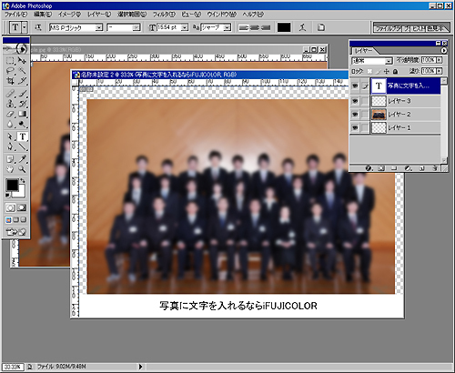Select the Clone Stamp tool
455x373 pixels.
click(x=10, y=104)
